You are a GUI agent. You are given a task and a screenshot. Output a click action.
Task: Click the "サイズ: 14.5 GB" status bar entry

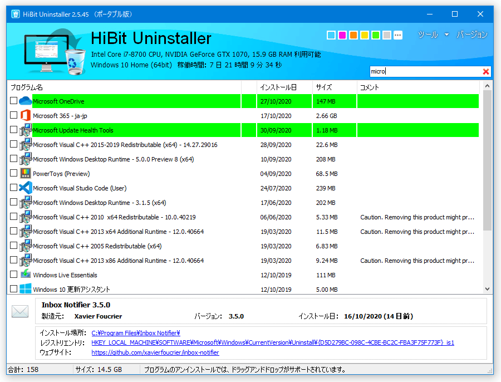tap(99, 370)
